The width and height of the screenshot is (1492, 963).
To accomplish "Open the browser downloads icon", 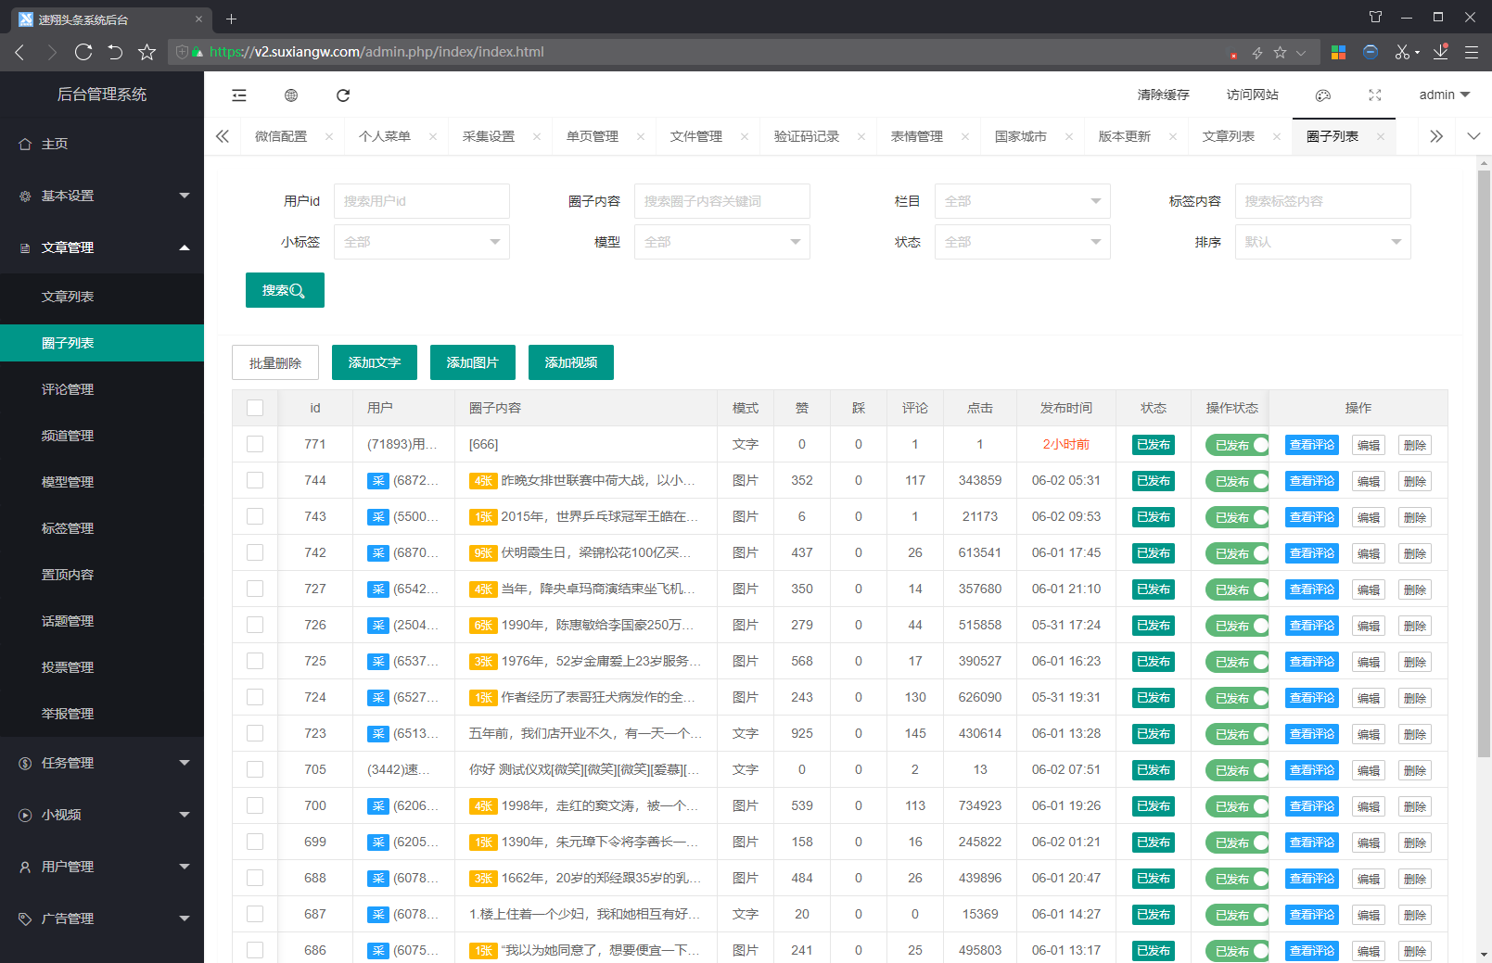I will click(x=1440, y=52).
